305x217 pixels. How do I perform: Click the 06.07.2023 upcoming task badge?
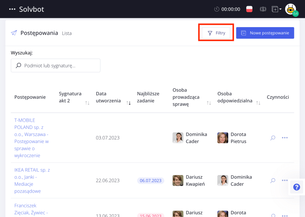151,180
